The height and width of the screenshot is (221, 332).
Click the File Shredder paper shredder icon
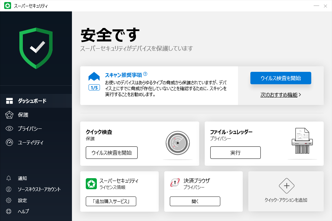(302, 142)
